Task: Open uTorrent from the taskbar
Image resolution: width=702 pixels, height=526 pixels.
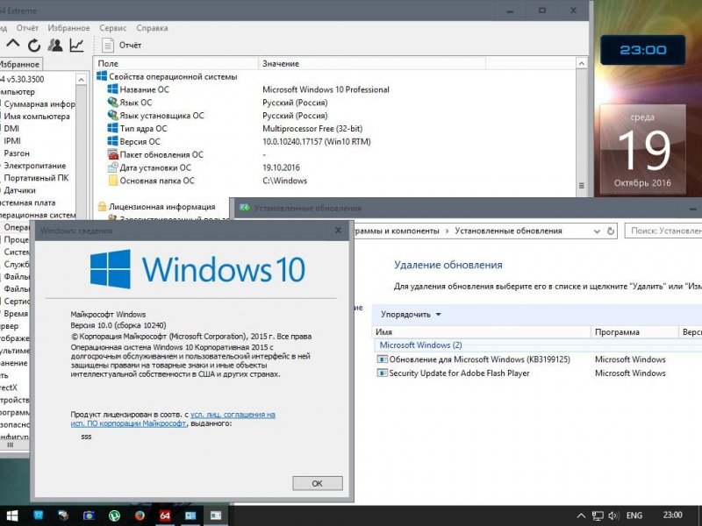Action: (115, 515)
